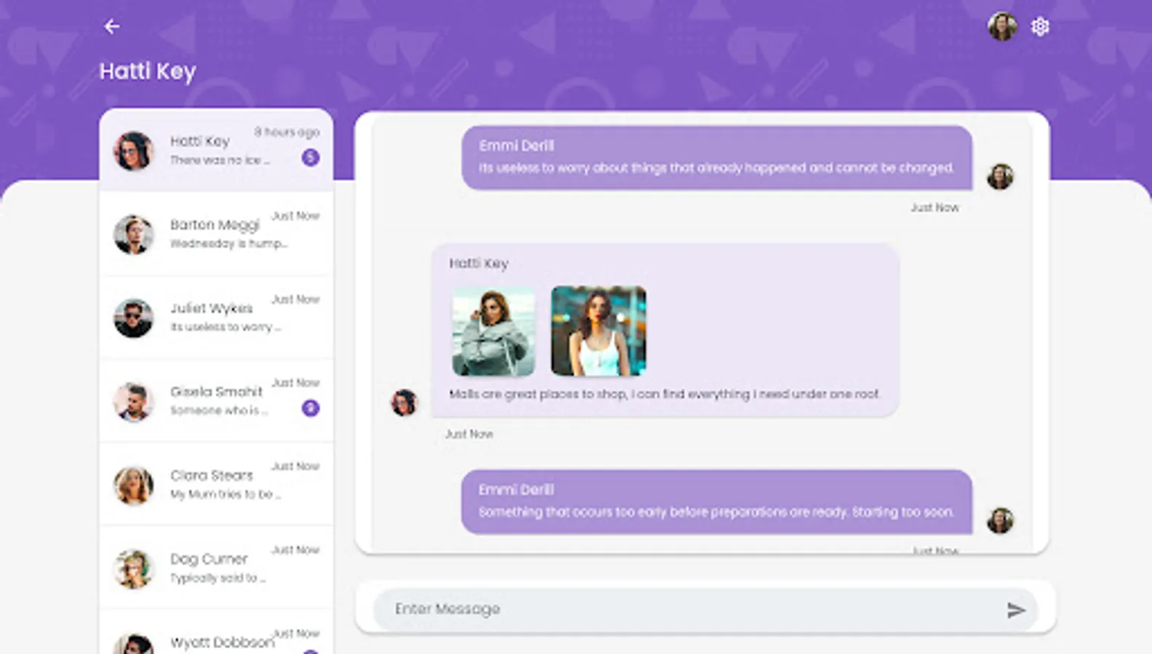Open the profile avatar beside the gear
Screen dimensions: 1152x654
coord(1002,27)
